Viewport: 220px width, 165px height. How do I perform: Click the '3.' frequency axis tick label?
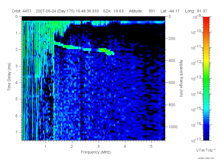(x=99, y=147)
